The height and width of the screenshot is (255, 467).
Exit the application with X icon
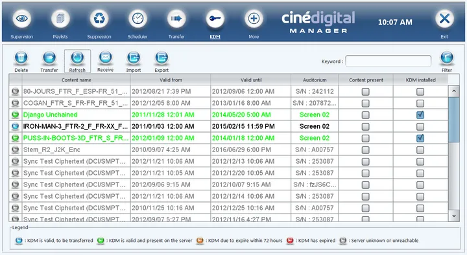[444, 19]
